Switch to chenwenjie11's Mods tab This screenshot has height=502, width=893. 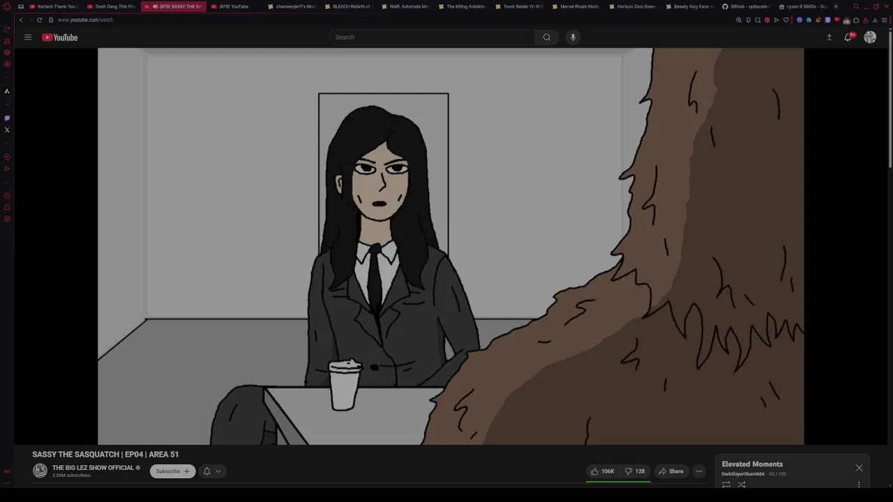click(292, 6)
